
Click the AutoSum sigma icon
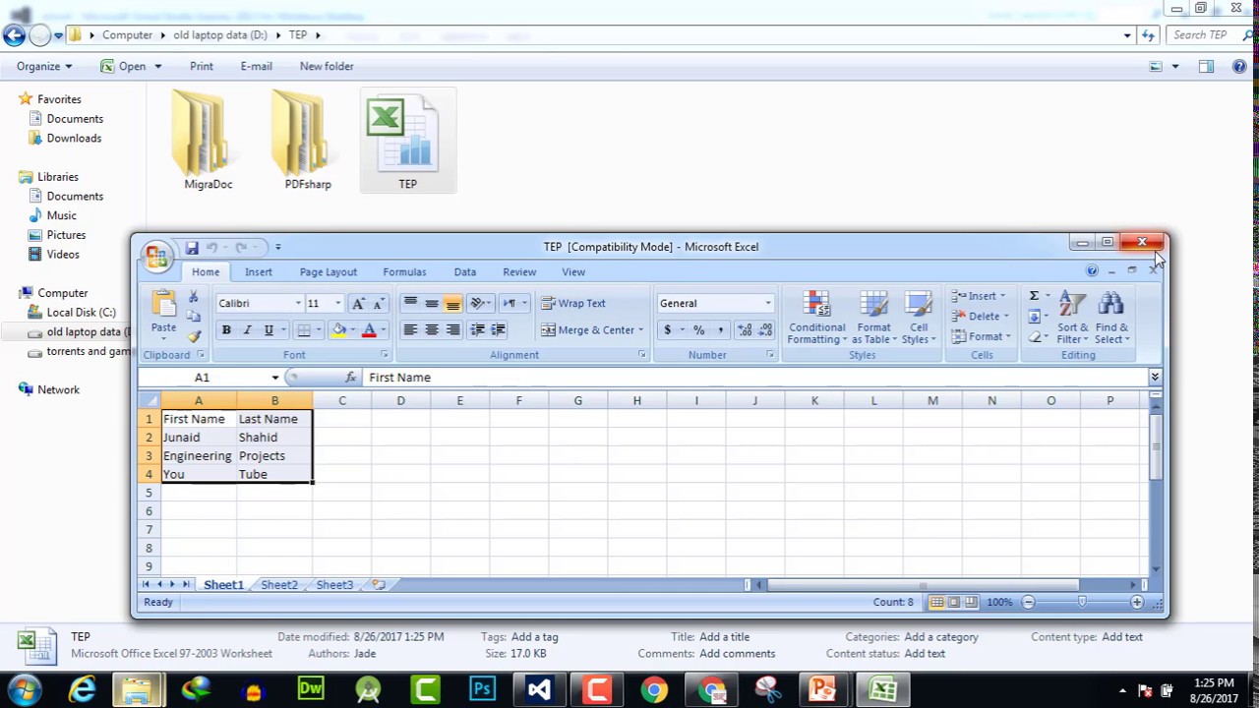point(1034,296)
